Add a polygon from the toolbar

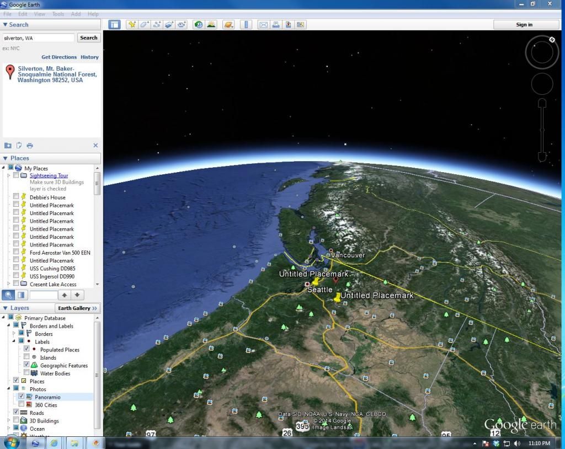[145, 24]
